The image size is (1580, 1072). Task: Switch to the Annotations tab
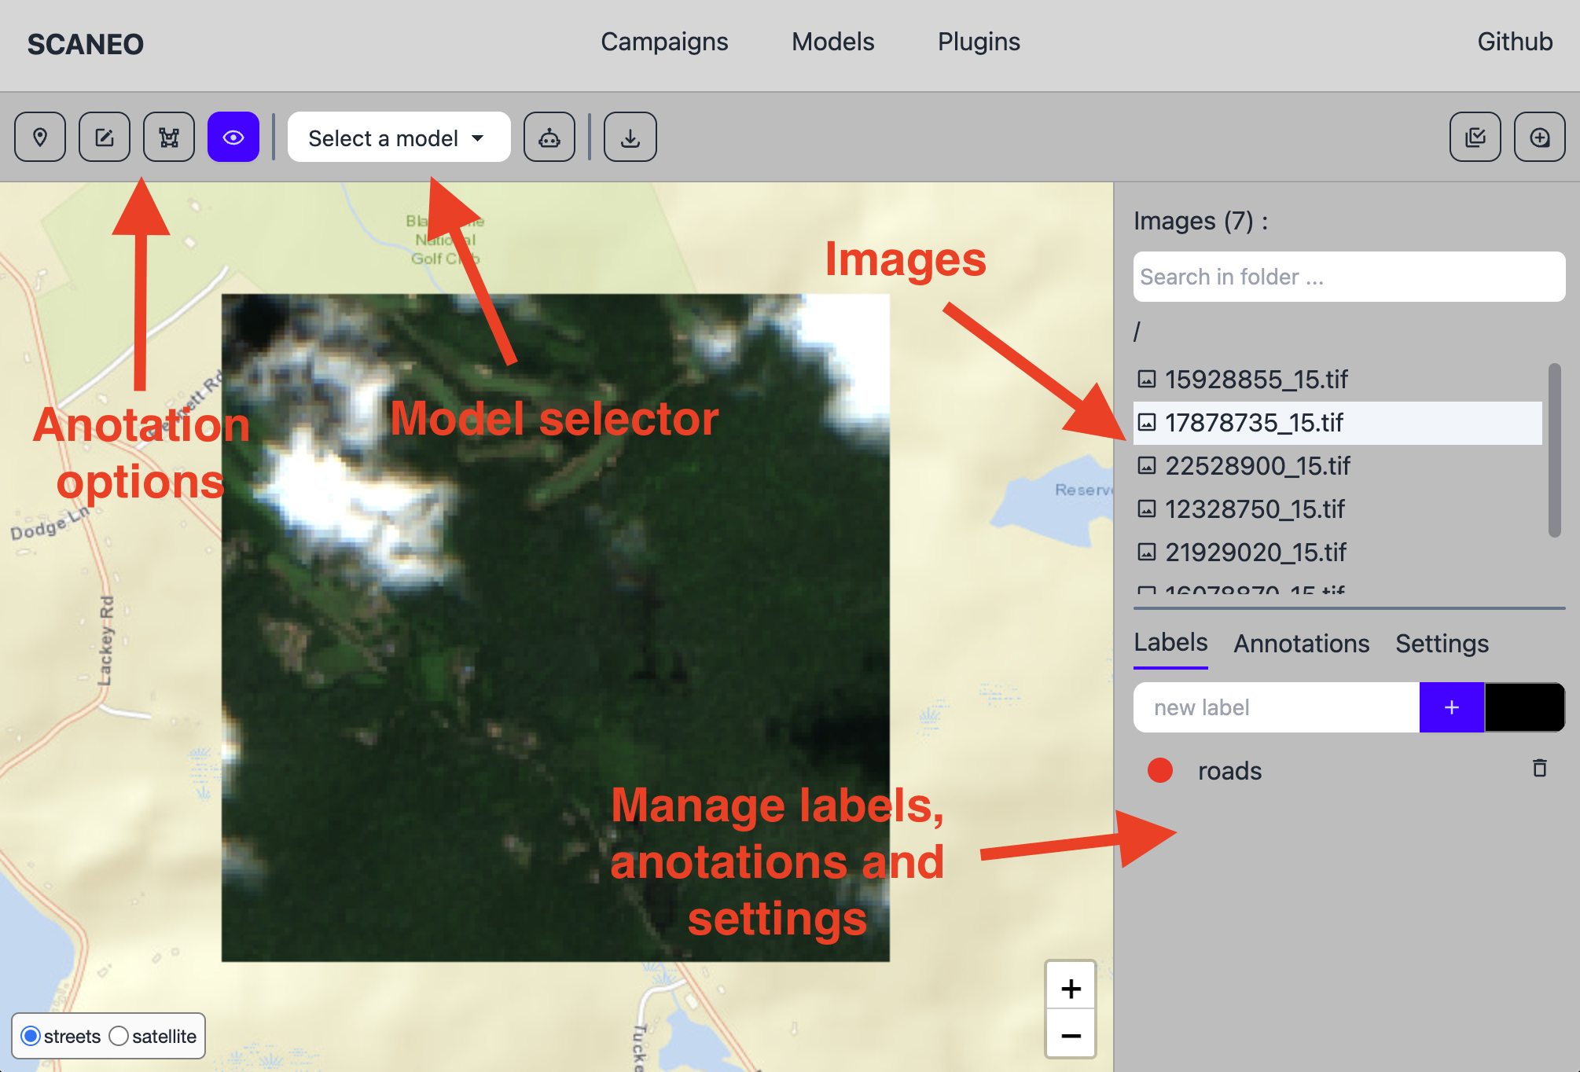[x=1301, y=644]
